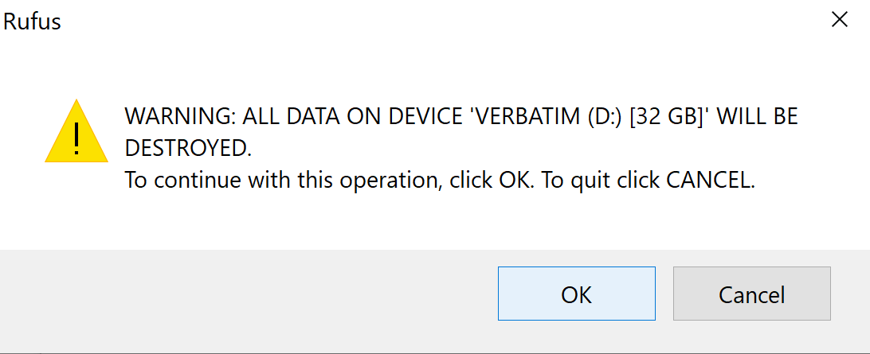The height and width of the screenshot is (354, 870).
Task: Click the Rufus title text
Action: tap(32, 21)
